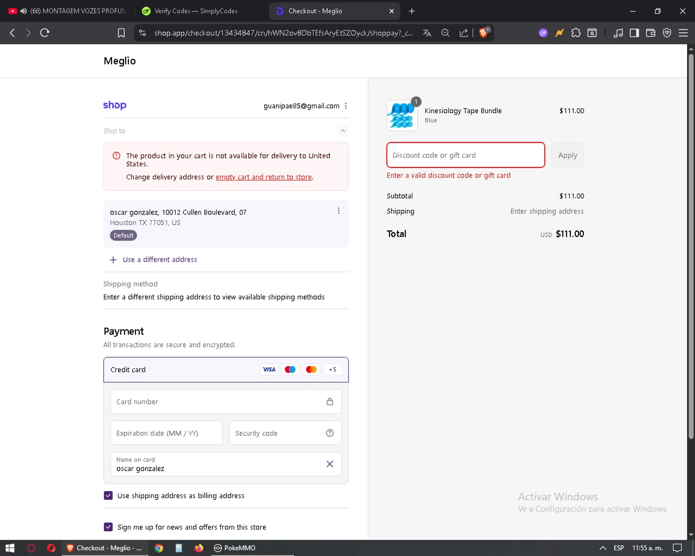This screenshot has width=695, height=556.
Task: Click the Apply discount button
Action: pos(568,155)
